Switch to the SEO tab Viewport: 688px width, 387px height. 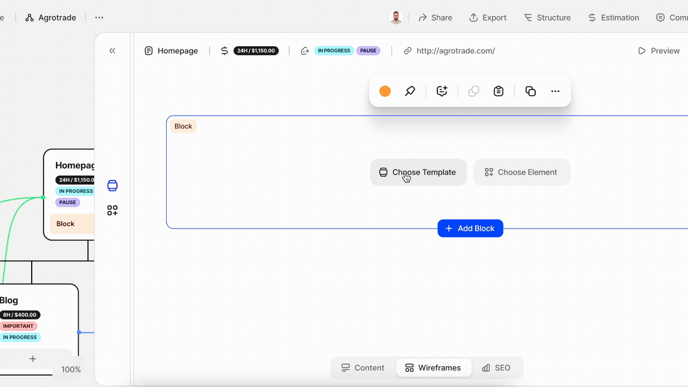coord(496,368)
